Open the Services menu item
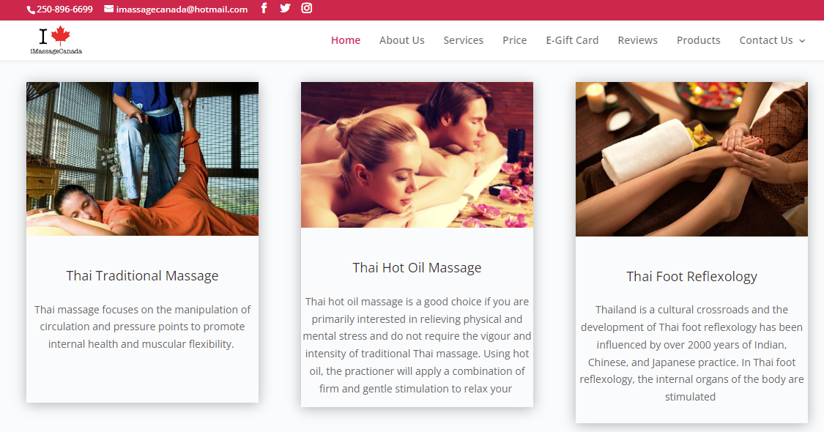 [464, 40]
